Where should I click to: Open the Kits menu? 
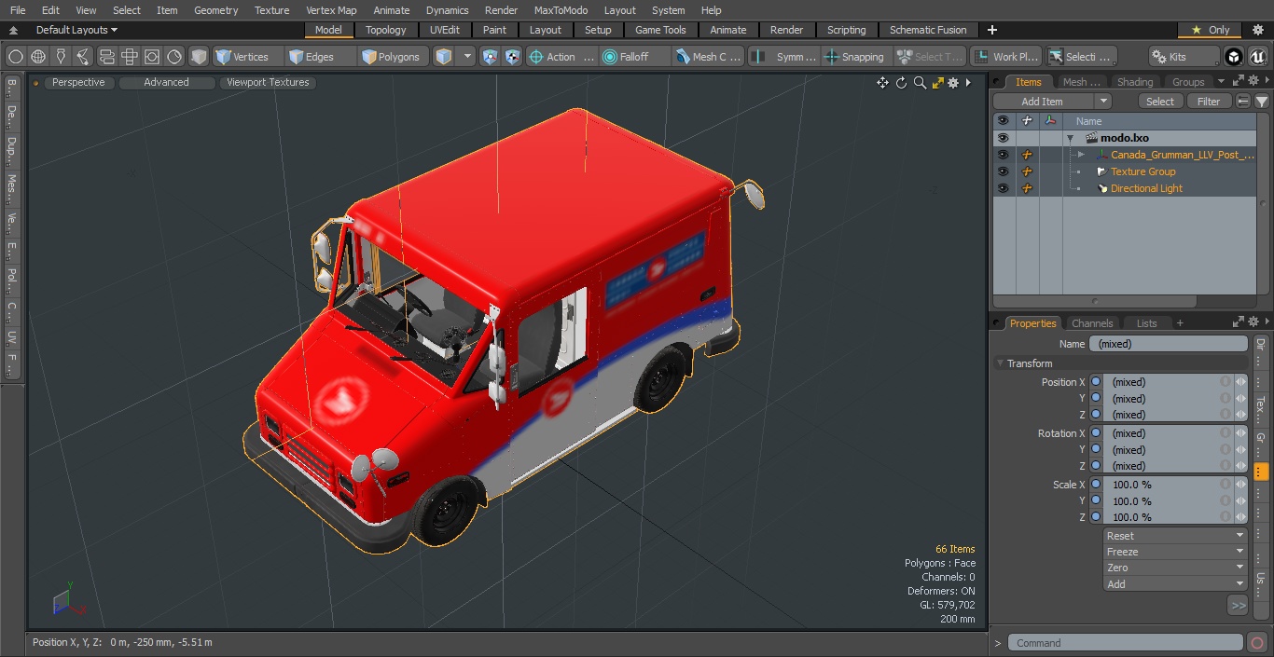pyautogui.click(x=1184, y=57)
